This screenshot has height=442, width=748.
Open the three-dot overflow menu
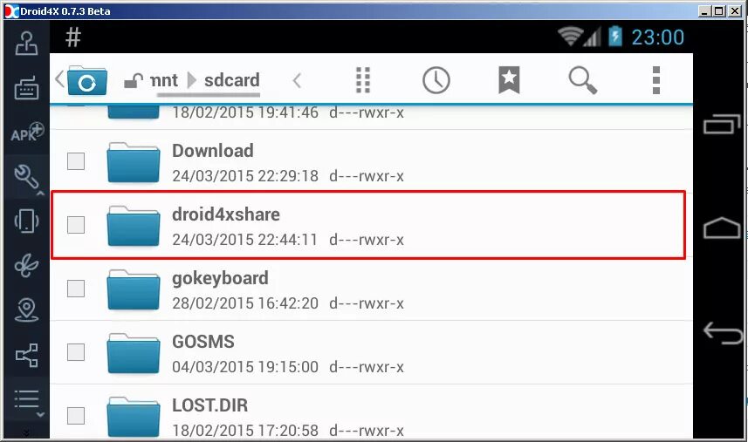point(656,80)
